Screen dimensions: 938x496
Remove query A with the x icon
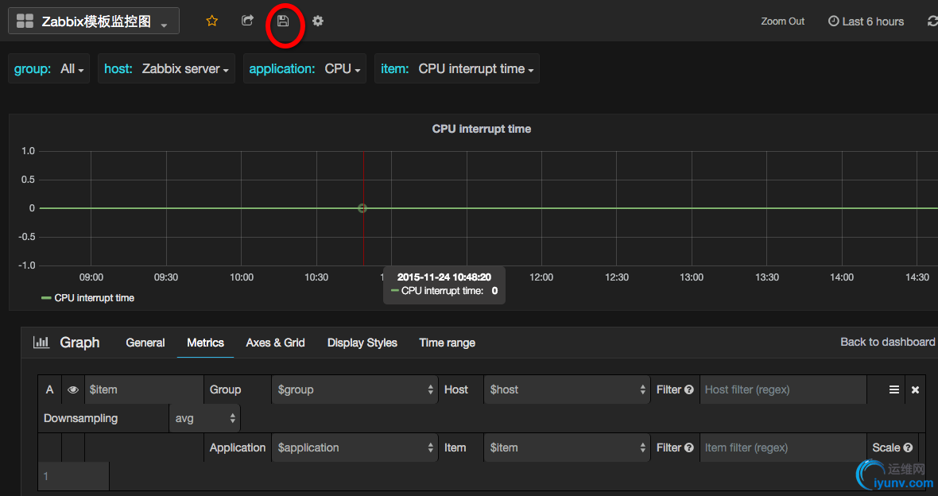click(x=915, y=389)
